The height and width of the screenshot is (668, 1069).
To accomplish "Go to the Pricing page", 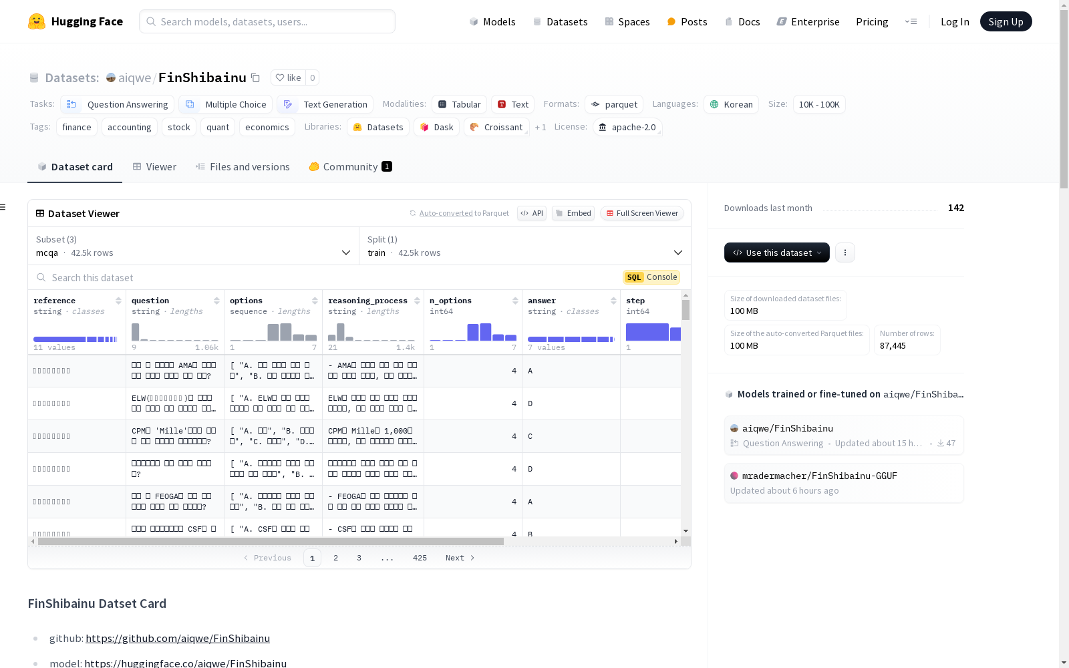I will click(872, 21).
